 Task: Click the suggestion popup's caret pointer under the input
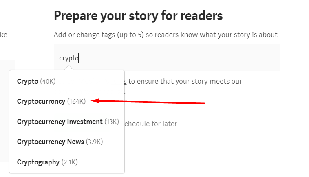(69, 68)
